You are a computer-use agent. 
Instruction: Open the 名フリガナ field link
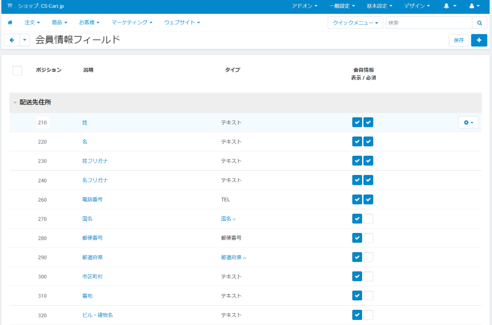pyautogui.click(x=95, y=180)
